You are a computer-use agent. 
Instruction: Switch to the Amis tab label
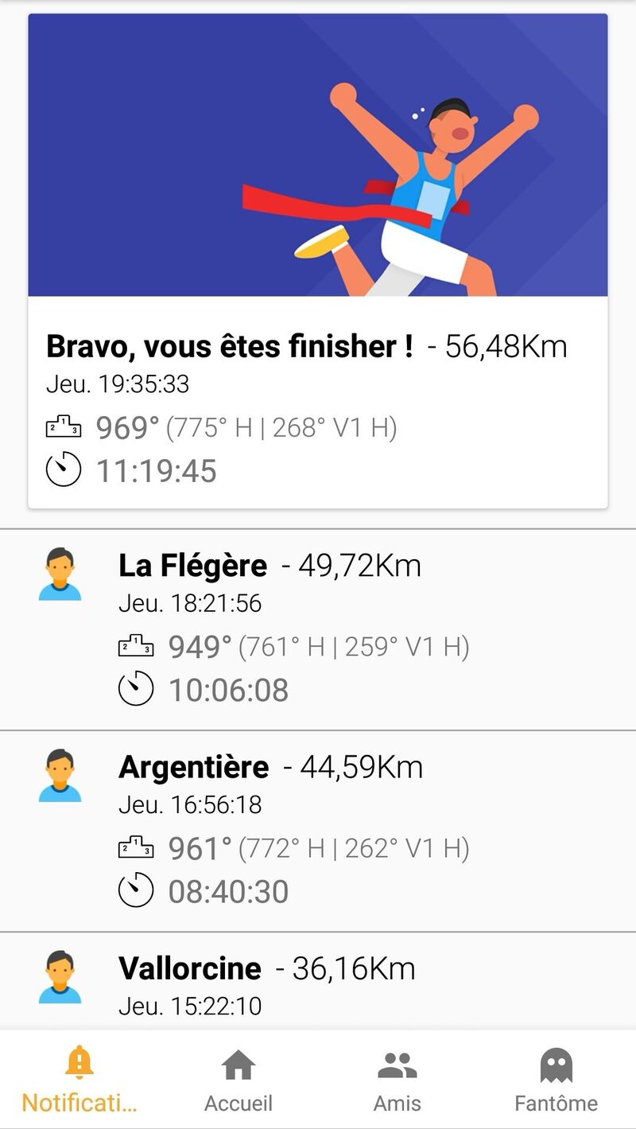[397, 1104]
